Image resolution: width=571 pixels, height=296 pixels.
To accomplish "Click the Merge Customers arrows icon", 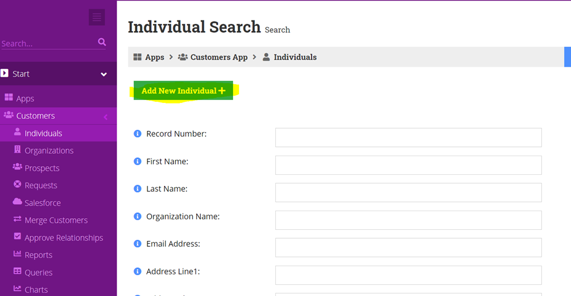I will 18,219.
